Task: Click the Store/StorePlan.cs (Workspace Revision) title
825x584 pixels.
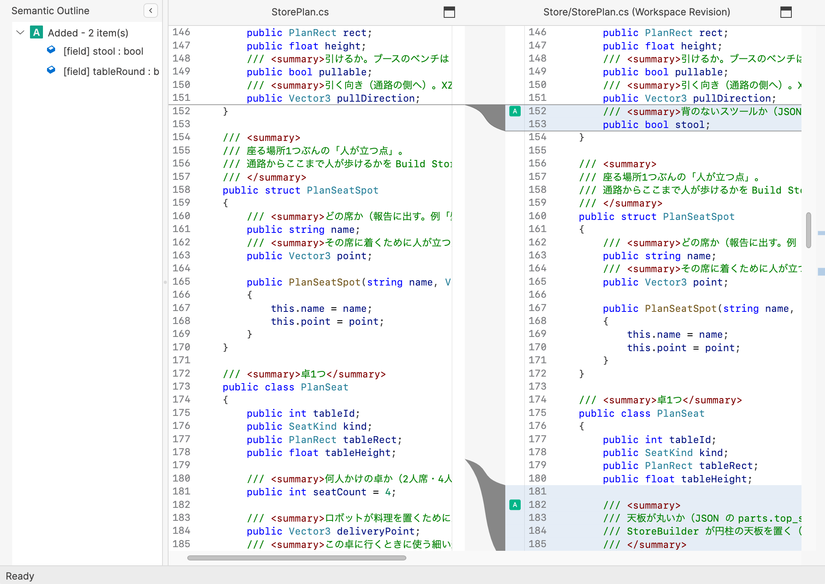Action: [x=637, y=12]
